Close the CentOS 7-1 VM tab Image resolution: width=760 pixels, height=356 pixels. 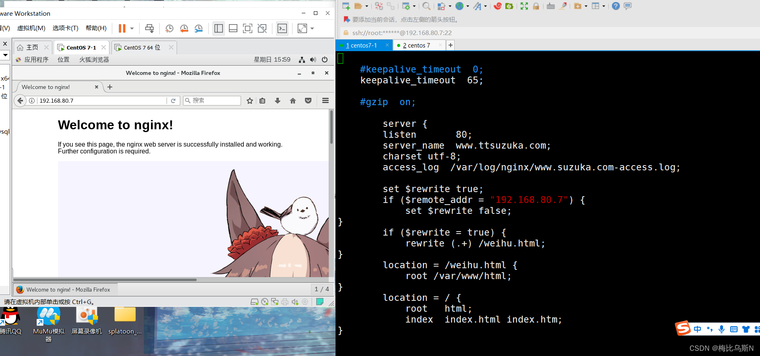point(104,47)
